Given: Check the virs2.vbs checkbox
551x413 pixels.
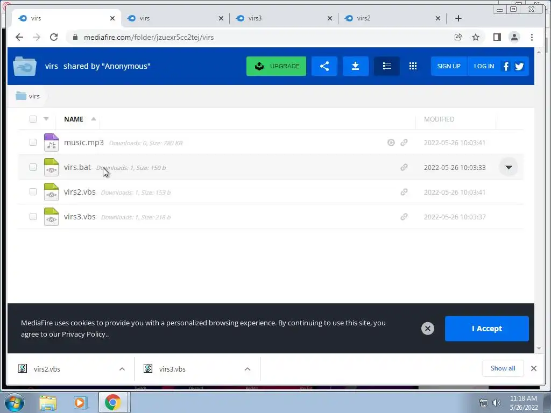Looking at the screenshot, I should pos(33,192).
